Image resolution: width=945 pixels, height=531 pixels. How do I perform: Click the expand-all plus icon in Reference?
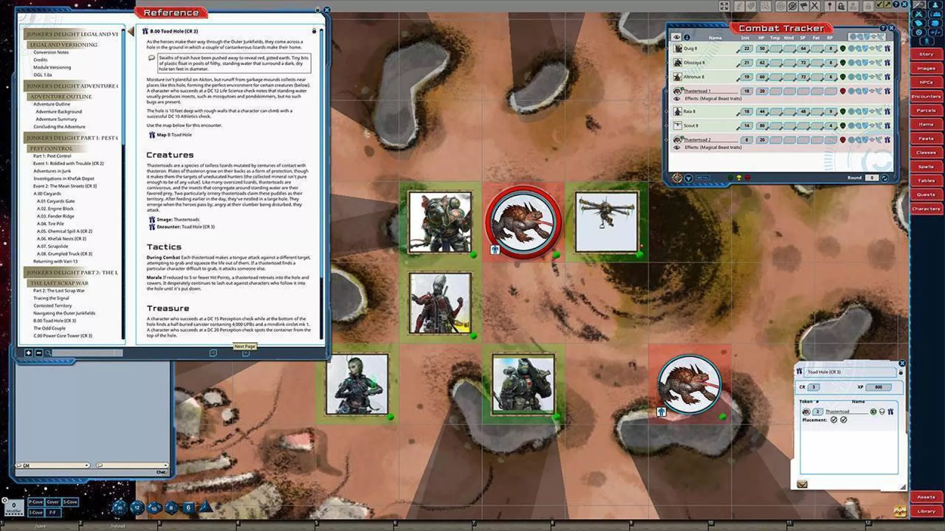[29, 353]
